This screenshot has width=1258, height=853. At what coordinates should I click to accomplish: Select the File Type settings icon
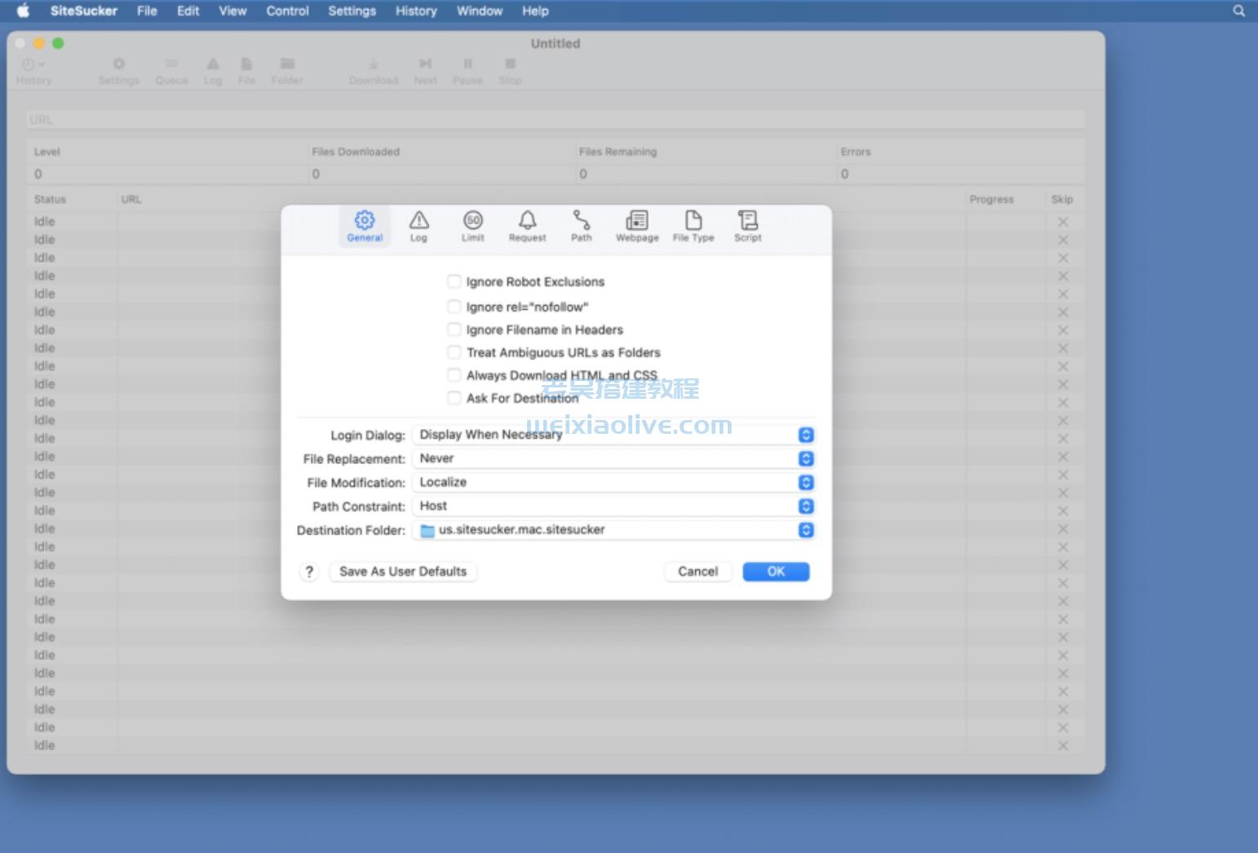[693, 226]
